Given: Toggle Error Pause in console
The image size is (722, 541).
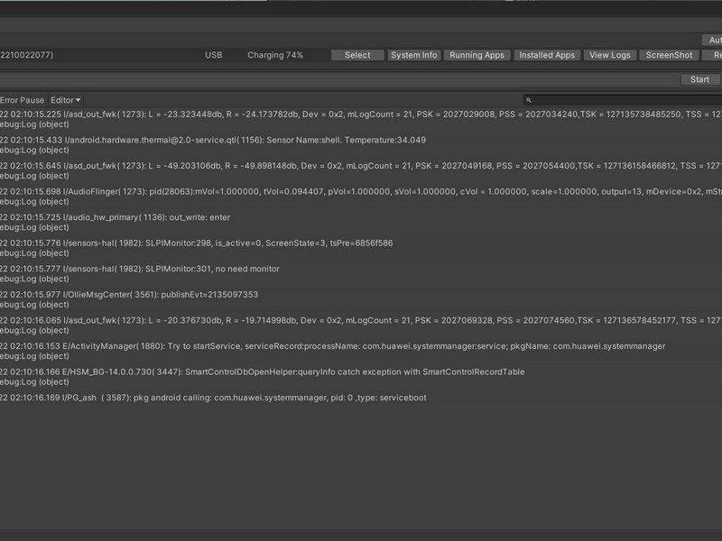Looking at the screenshot, I should tap(22, 100).
